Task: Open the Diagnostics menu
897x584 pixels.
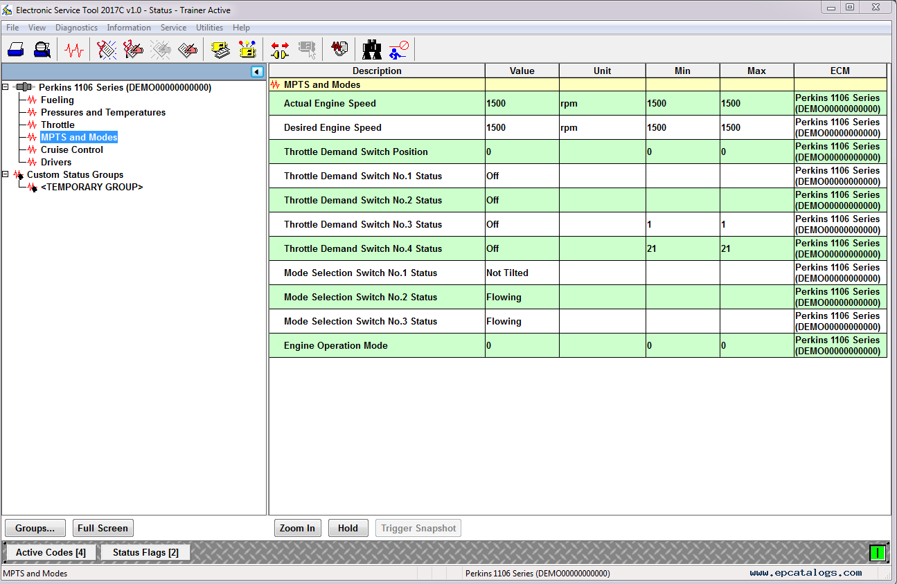Action: pyautogui.click(x=76, y=28)
